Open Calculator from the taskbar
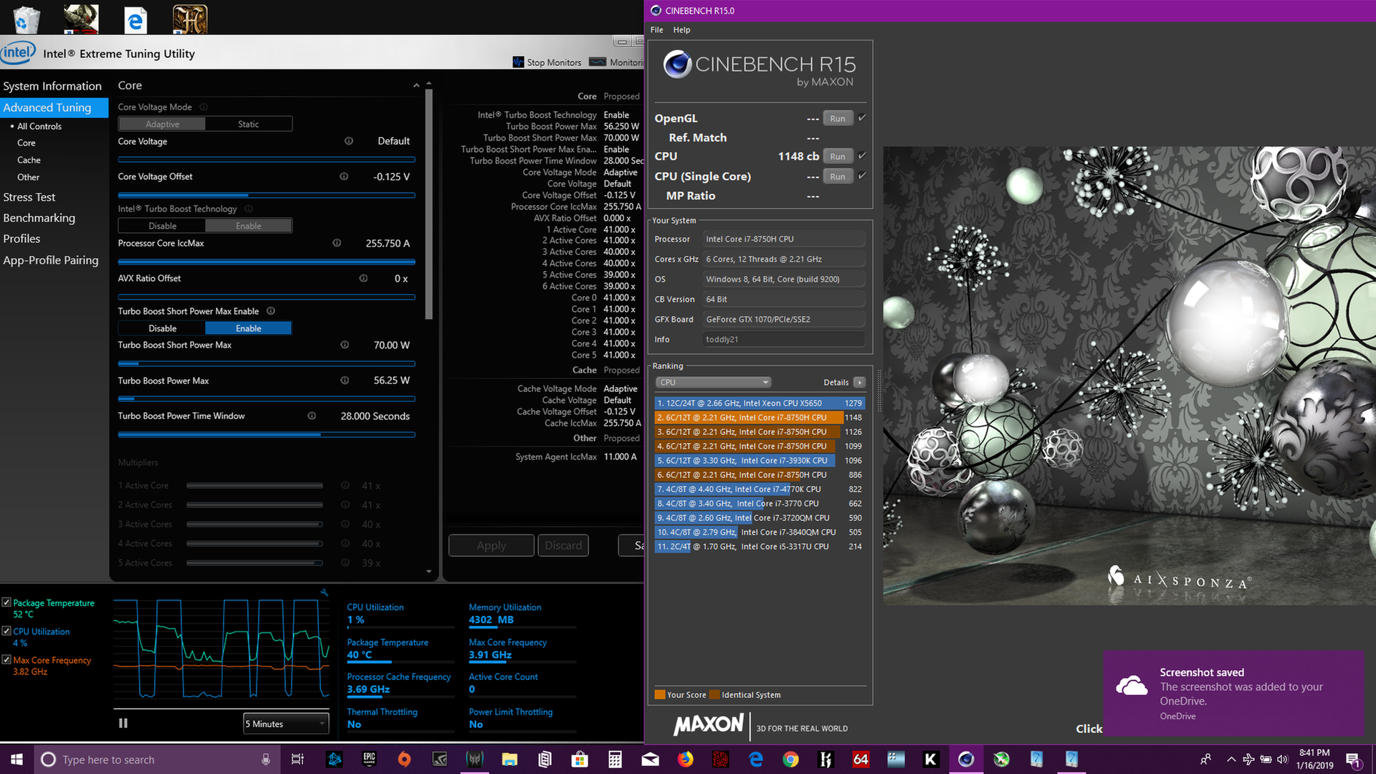This screenshot has height=774, width=1376. click(x=615, y=759)
